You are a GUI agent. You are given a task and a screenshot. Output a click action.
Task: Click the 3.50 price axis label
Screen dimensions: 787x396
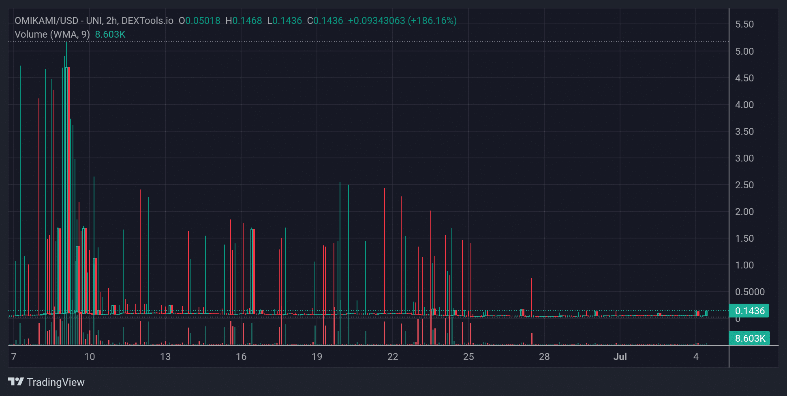pyautogui.click(x=744, y=132)
